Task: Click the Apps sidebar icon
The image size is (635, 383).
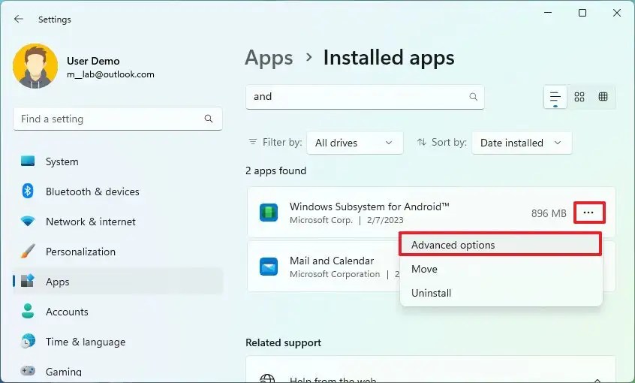Action: point(28,281)
